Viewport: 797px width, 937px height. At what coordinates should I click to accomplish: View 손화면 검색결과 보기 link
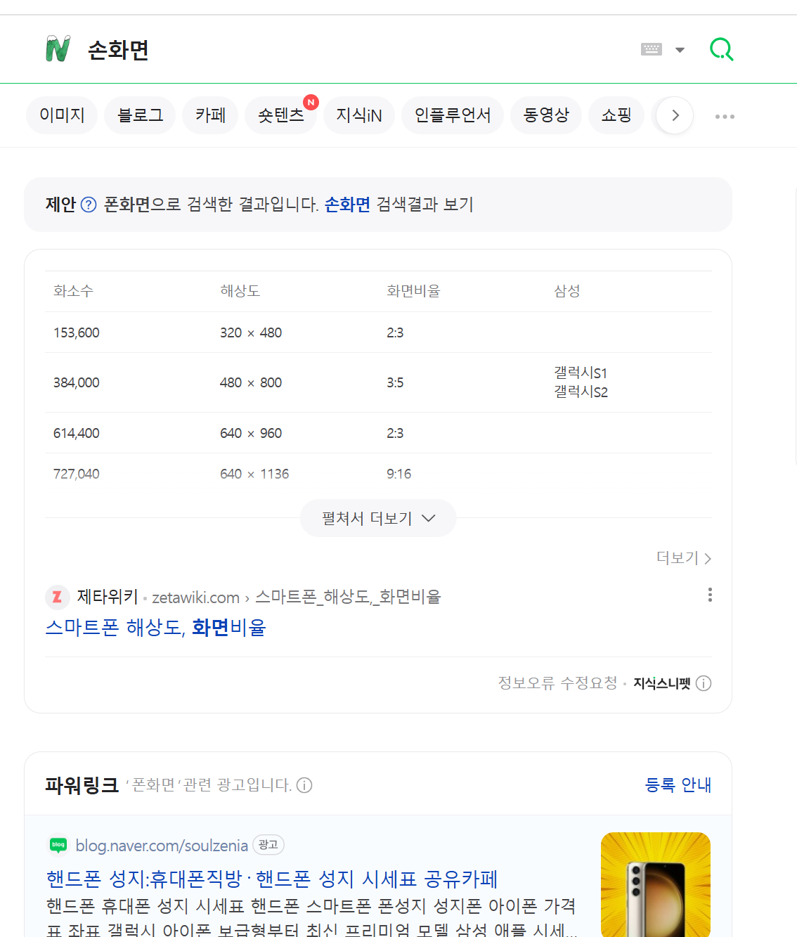click(x=398, y=205)
